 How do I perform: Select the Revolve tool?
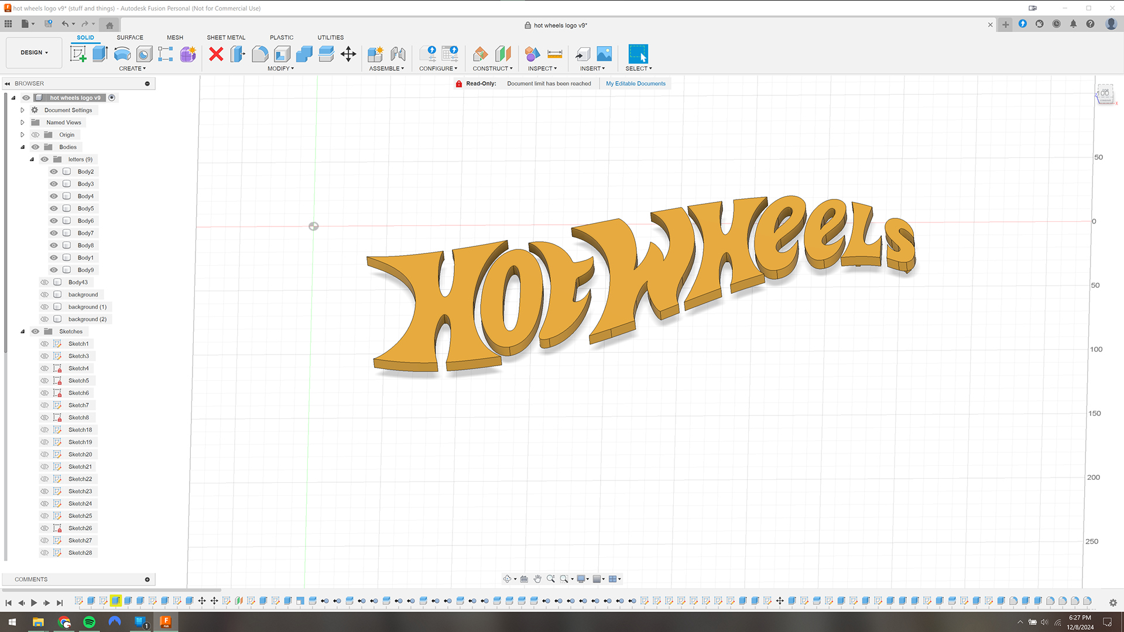(122, 54)
